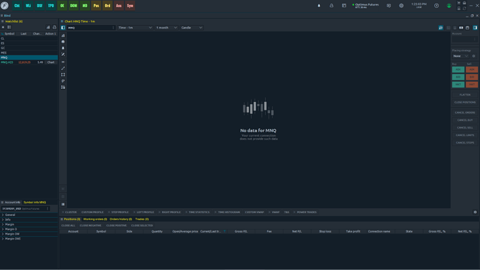Click the magic wand tool on chart sidebar
The width and height of the screenshot is (480, 270).
(x=63, y=54)
